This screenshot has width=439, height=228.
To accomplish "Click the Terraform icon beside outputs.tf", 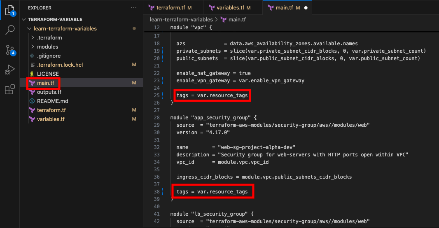I will pos(32,92).
